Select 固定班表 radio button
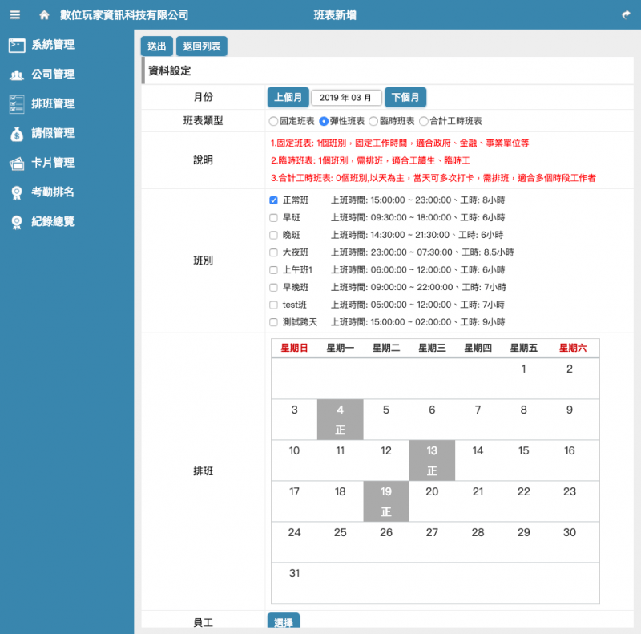The height and width of the screenshot is (634, 641). pyautogui.click(x=273, y=122)
